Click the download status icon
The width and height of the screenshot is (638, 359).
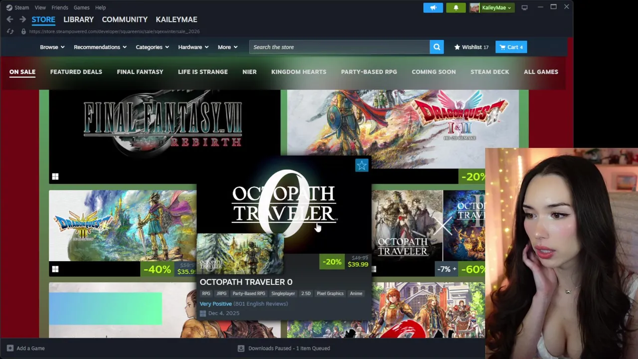point(241,348)
